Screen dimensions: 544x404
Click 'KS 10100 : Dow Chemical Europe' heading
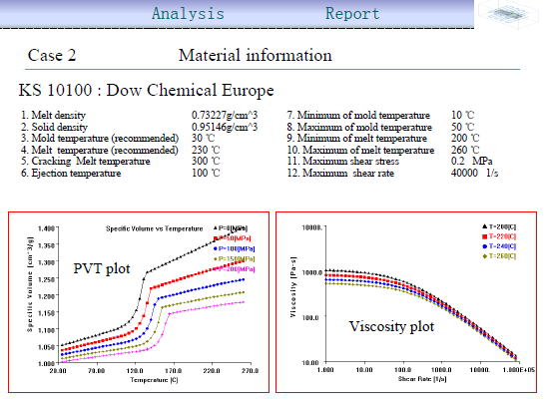click(146, 90)
